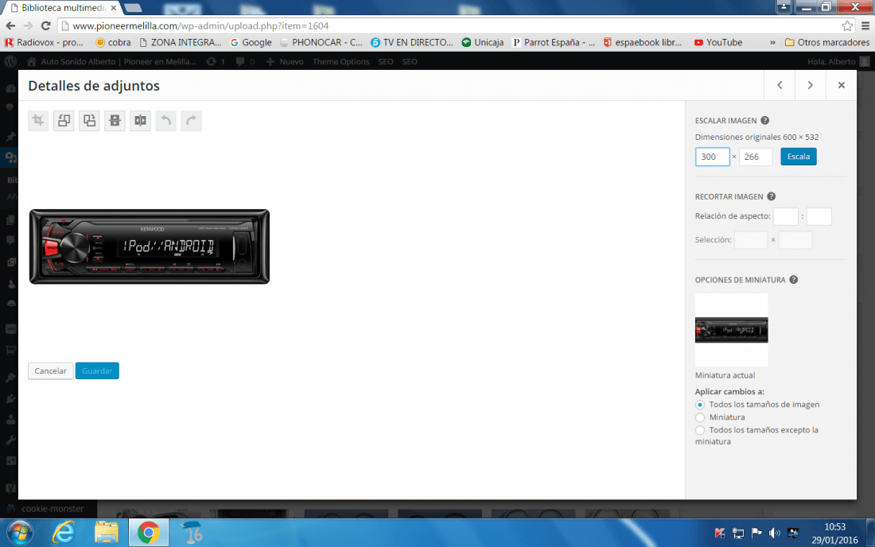
Task: Close the Biblioteca multimedia tab
Action: pyautogui.click(x=114, y=8)
